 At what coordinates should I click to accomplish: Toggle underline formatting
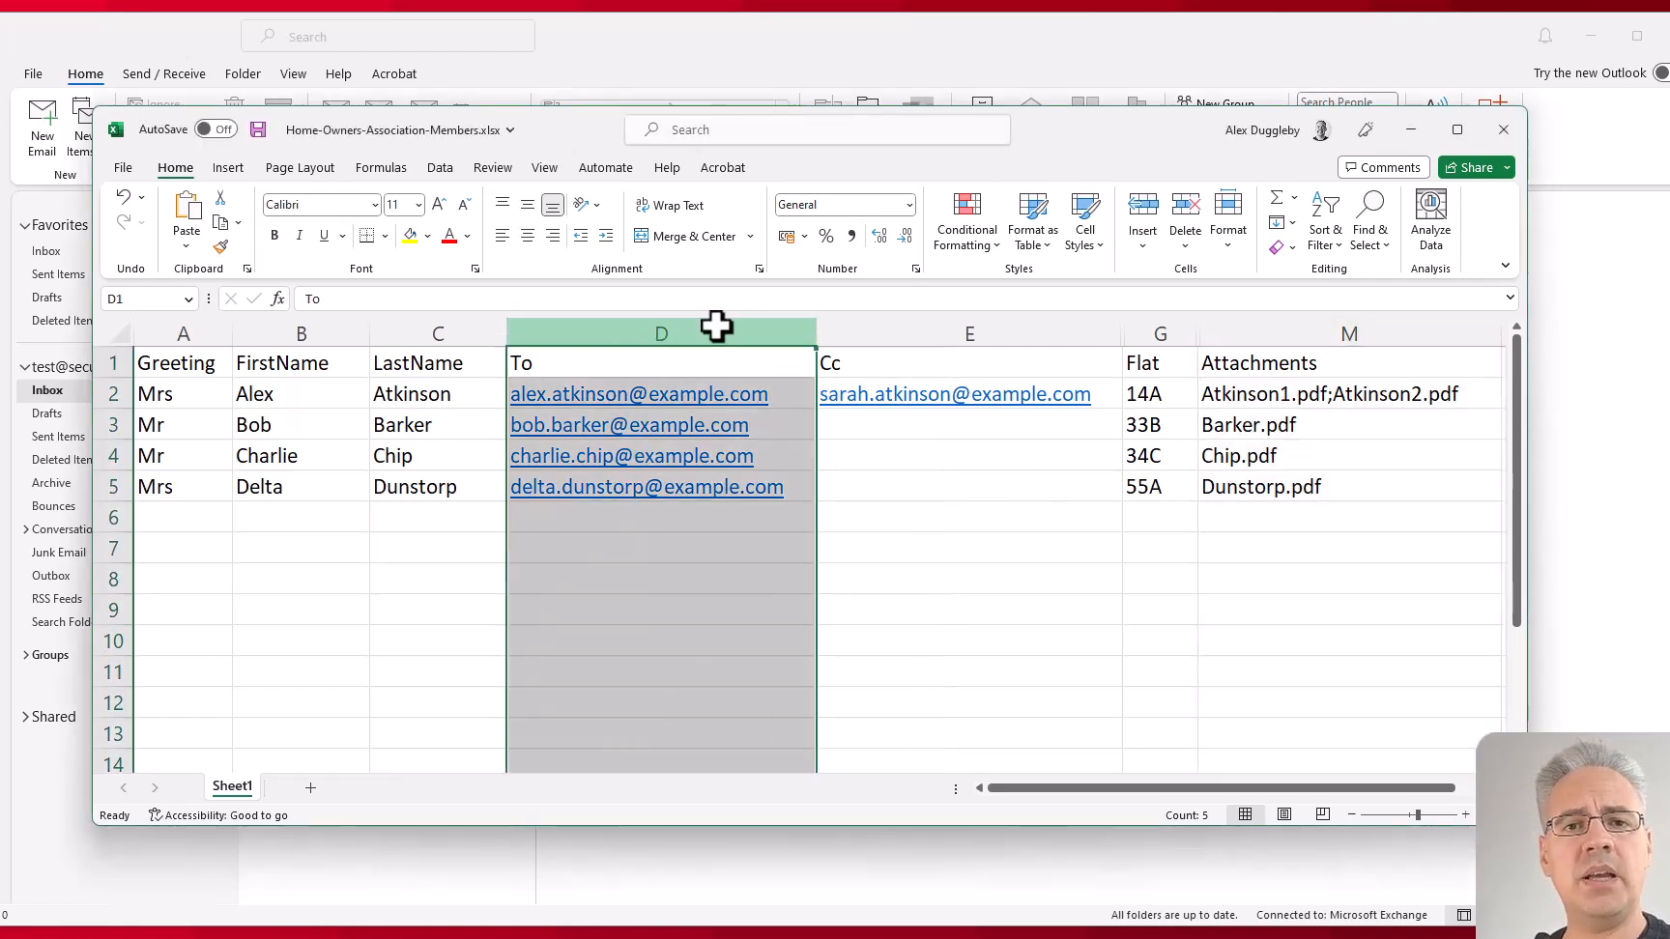pyautogui.click(x=324, y=235)
